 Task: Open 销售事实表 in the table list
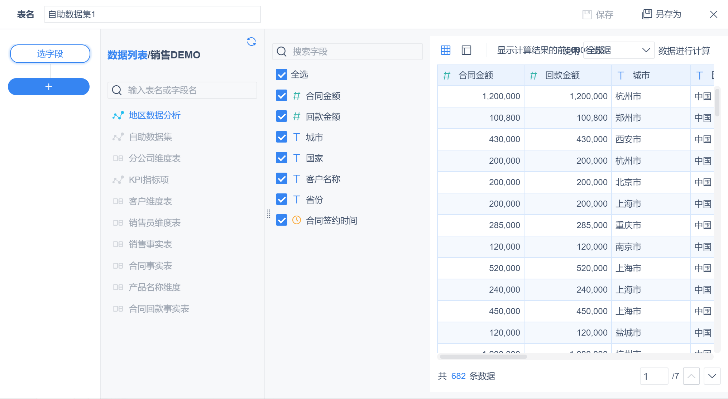(x=150, y=244)
